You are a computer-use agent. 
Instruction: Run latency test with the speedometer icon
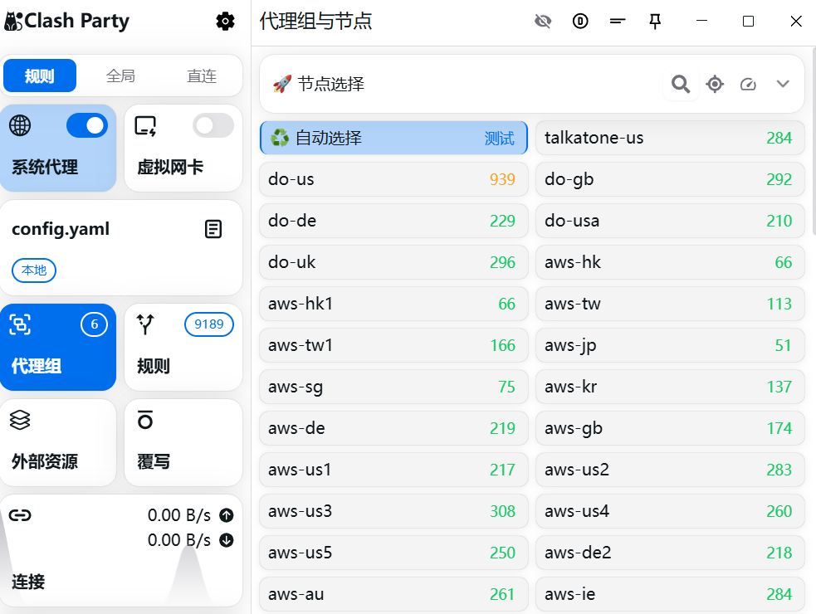coord(748,84)
